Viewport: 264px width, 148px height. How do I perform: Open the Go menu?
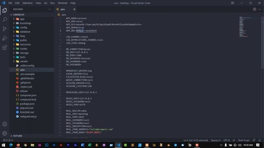[x=45, y=3]
